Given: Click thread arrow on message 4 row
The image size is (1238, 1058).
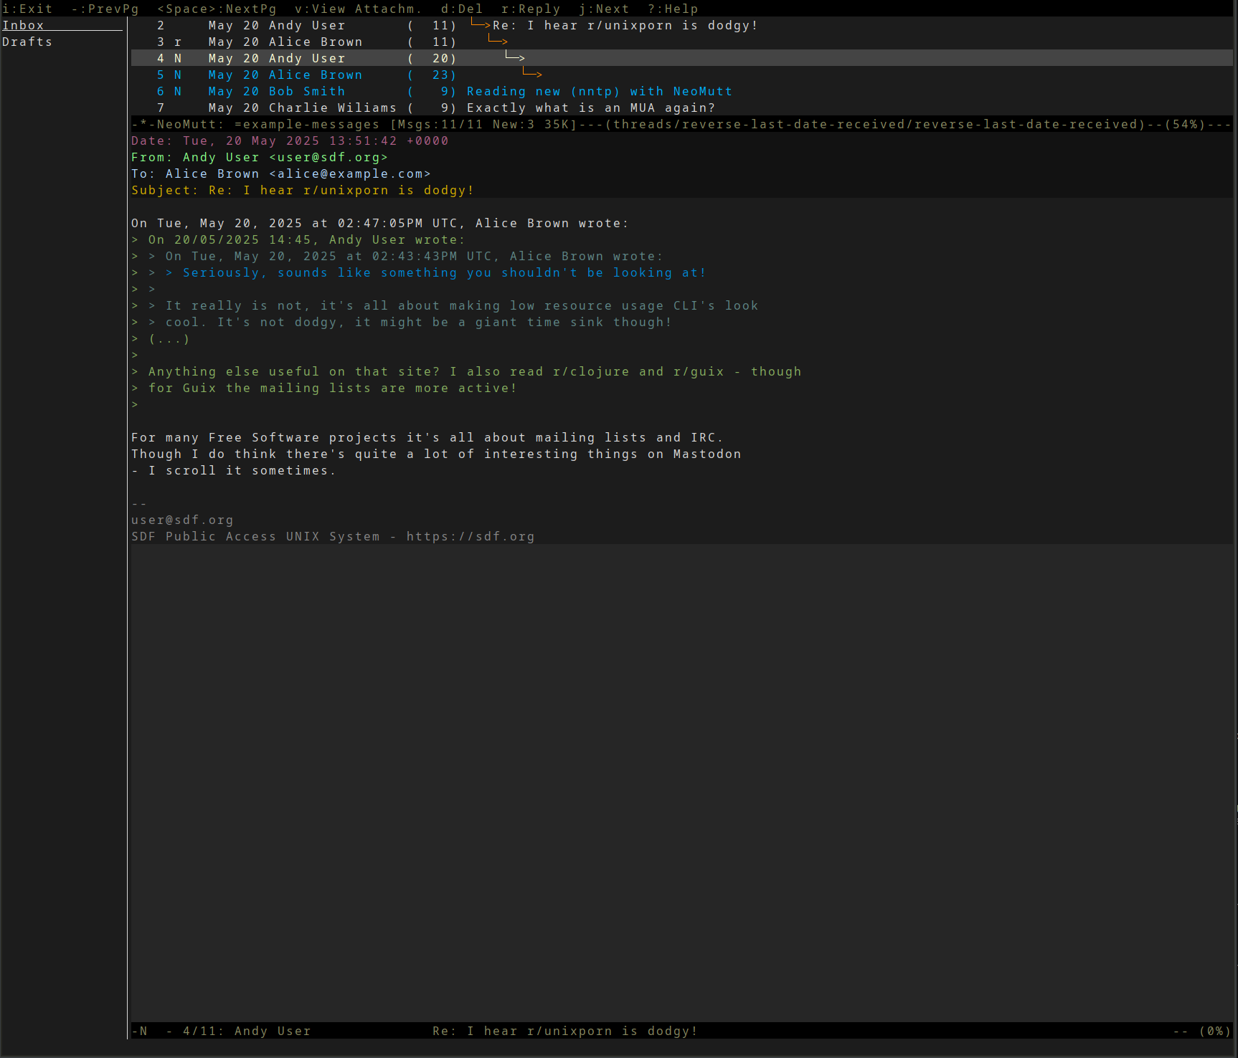Looking at the screenshot, I should [x=515, y=57].
